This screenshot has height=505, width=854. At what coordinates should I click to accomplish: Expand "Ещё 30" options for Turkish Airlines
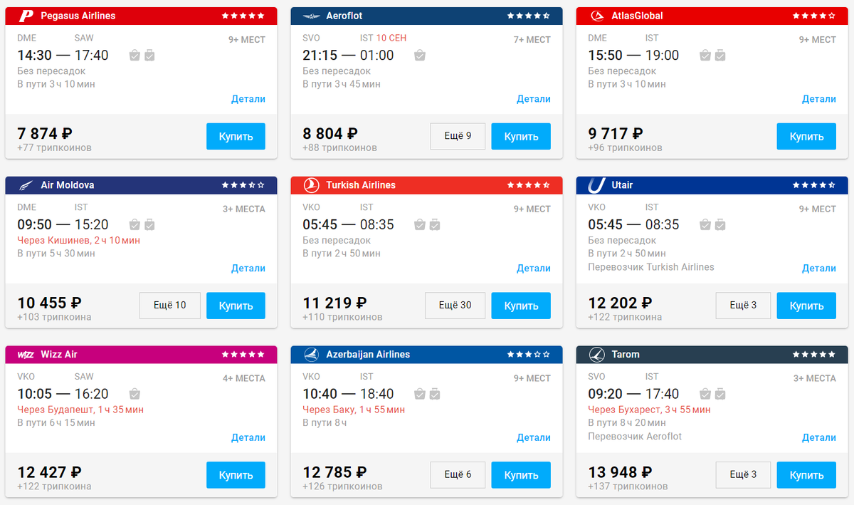455,306
